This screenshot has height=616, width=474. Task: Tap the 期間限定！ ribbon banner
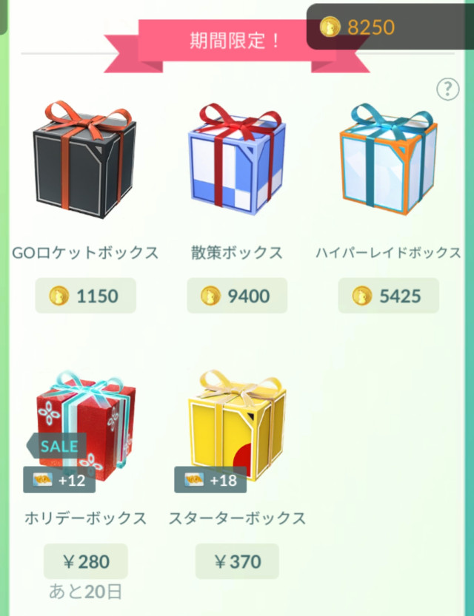(236, 45)
